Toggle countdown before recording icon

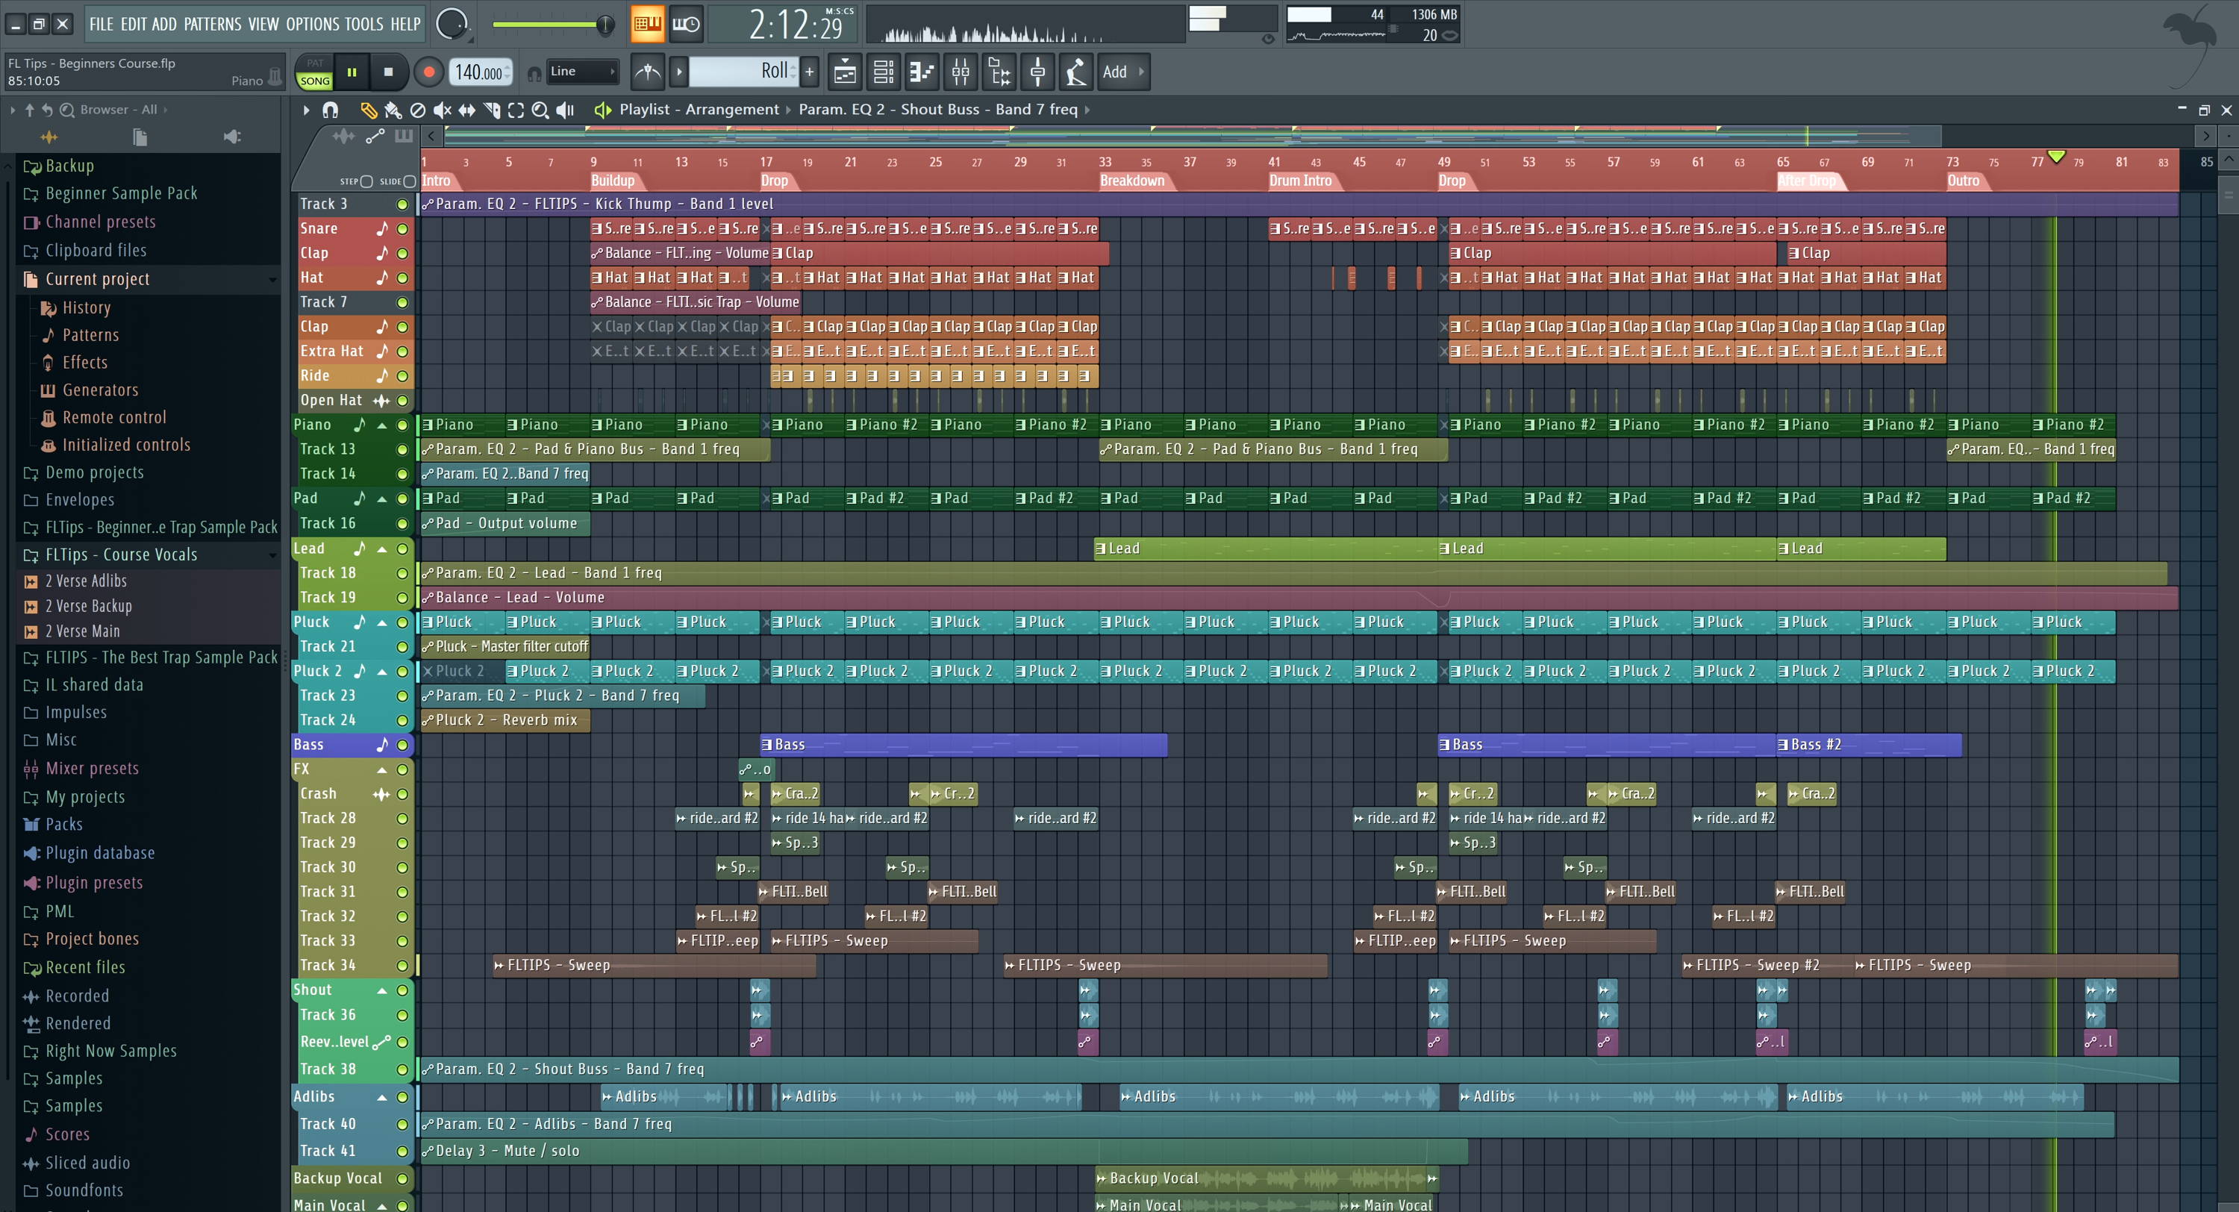tap(686, 23)
